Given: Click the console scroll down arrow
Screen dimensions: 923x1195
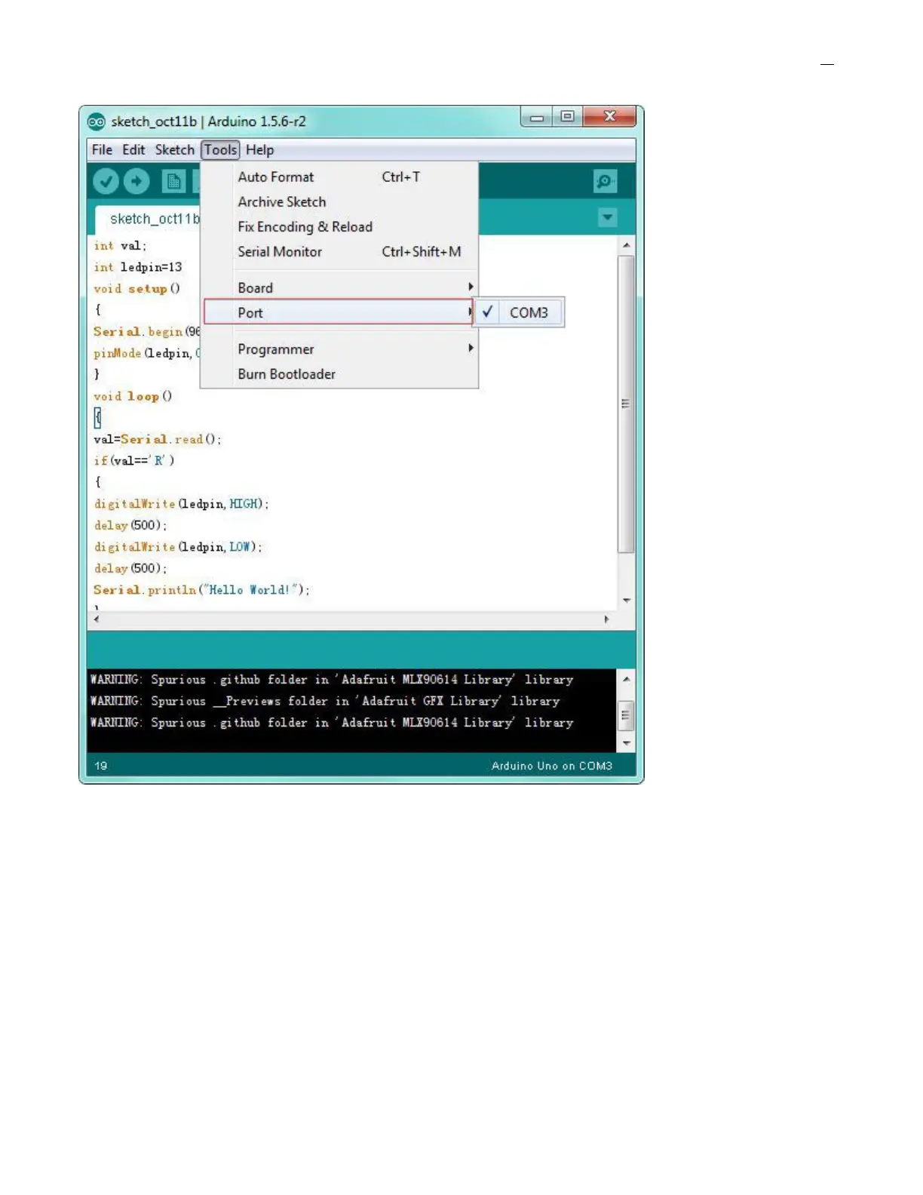Looking at the screenshot, I should 626,743.
